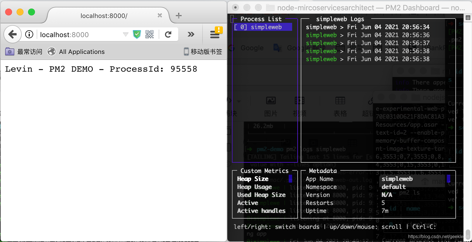Viewport: 472px width, 242px height.
Task: Click the terminal split pane icon
Action: [468, 18]
